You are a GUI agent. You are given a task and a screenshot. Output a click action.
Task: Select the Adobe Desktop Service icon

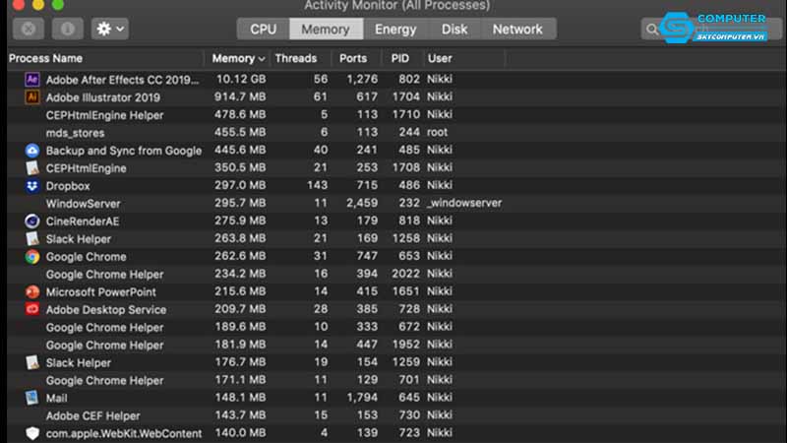[31, 310]
